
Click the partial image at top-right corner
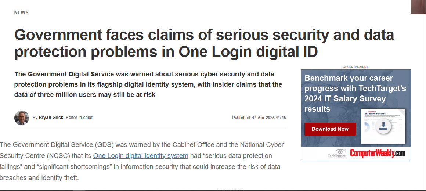pos(418,7)
